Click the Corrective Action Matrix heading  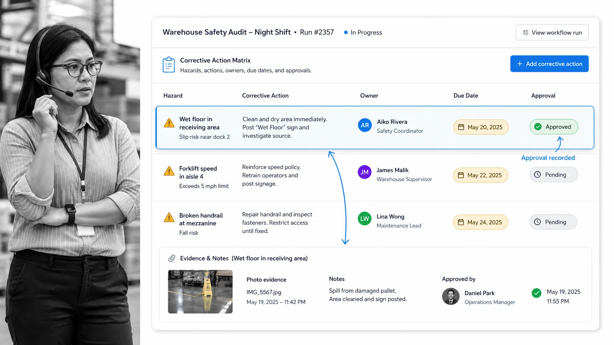(215, 60)
